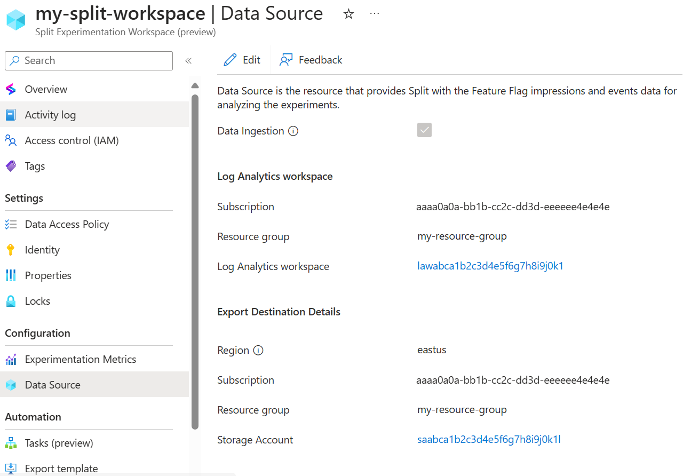Open the more options ellipsis in header
683x476 pixels.
pos(375,14)
